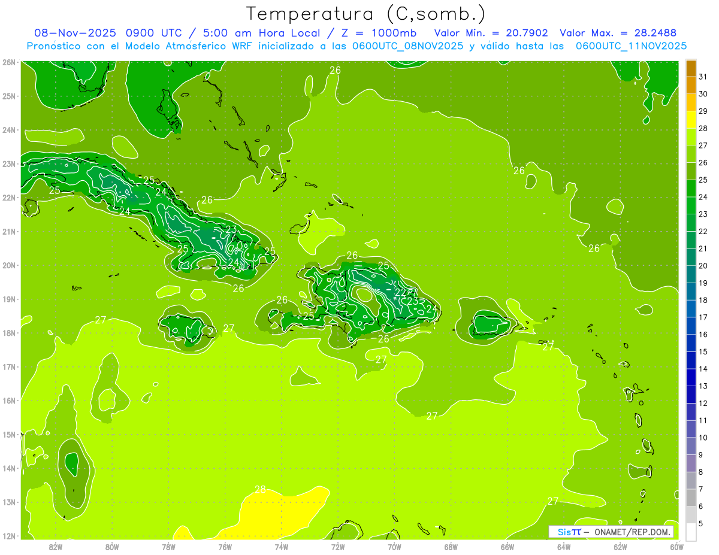Viewport: 719px width, 555px height.
Task: Select the 'Z = 1000mb' pressure level text
Action: click(379, 33)
